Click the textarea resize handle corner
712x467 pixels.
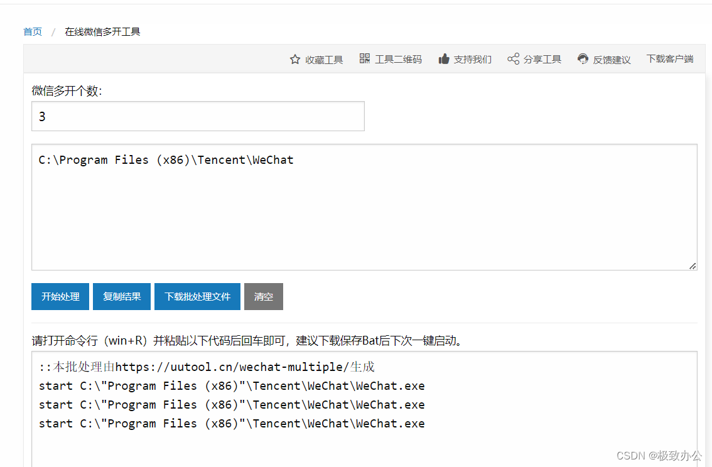point(693,266)
